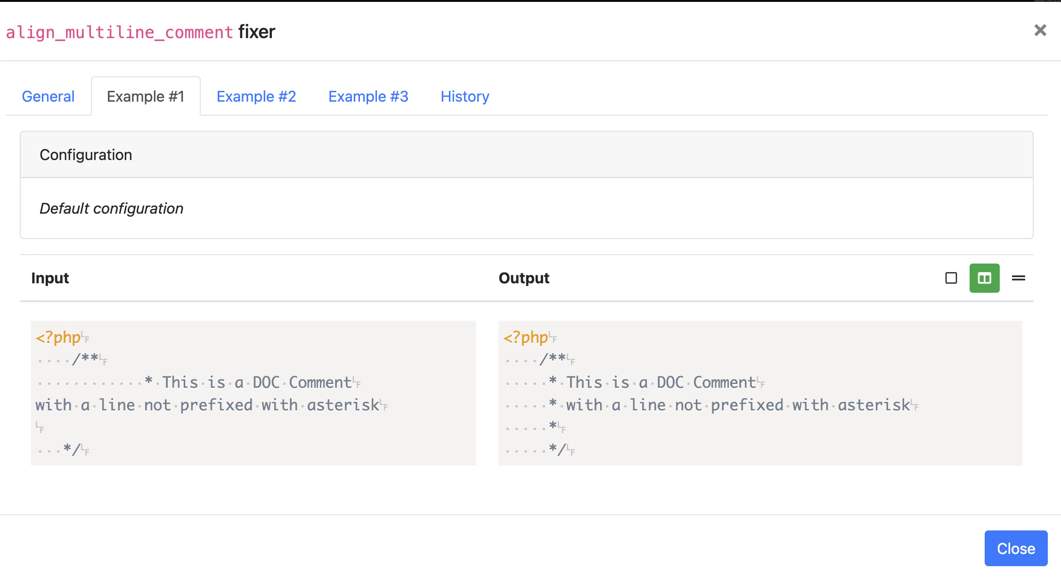Click the Configuration panel header
Image resolution: width=1061 pixels, height=577 pixels.
tap(527, 155)
